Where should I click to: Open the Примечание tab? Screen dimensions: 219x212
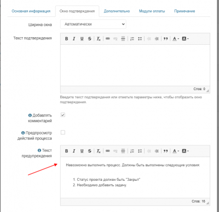185,11
